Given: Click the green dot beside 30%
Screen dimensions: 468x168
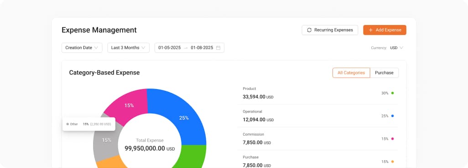Looking at the screenshot, I should pos(392,93).
